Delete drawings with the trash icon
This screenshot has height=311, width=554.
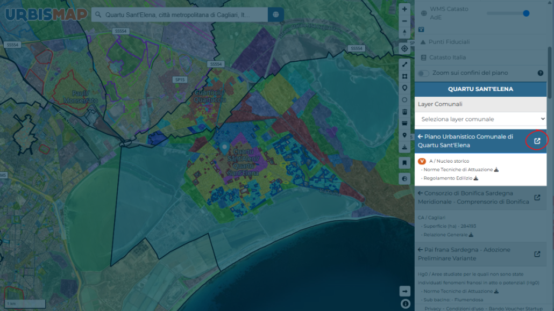[404, 112]
